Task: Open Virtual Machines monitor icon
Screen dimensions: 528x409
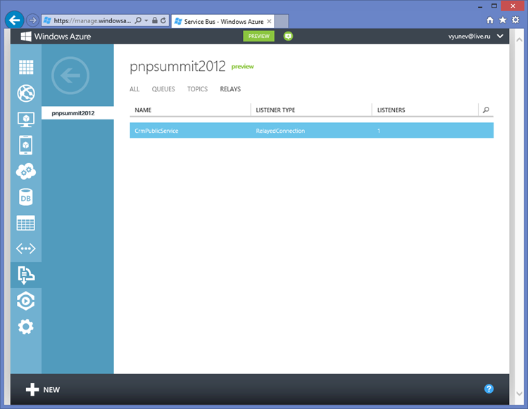Action: click(x=26, y=119)
